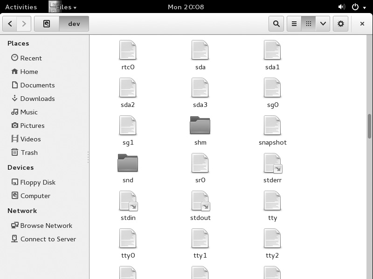Click Connect to Server
Screen dimensions: 373x279
tap(44, 239)
